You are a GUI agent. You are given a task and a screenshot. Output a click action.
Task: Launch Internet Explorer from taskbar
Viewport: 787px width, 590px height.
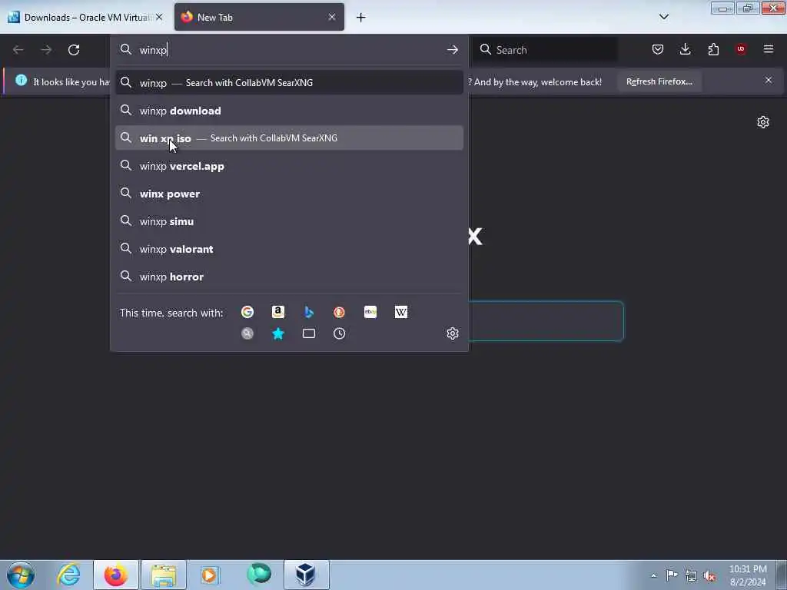[x=68, y=575]
